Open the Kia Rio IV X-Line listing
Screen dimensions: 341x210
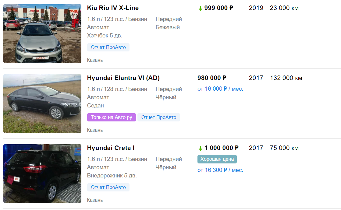pos(112,8)
